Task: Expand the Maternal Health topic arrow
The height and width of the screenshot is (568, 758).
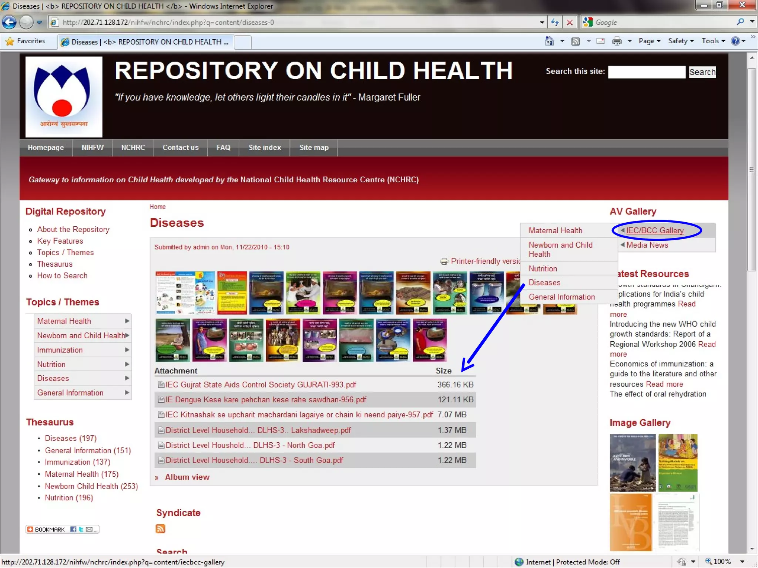Action: pos(127,321)
